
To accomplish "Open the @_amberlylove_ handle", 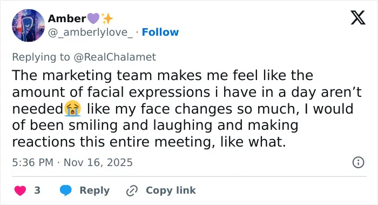I will [x=90, y=32].
